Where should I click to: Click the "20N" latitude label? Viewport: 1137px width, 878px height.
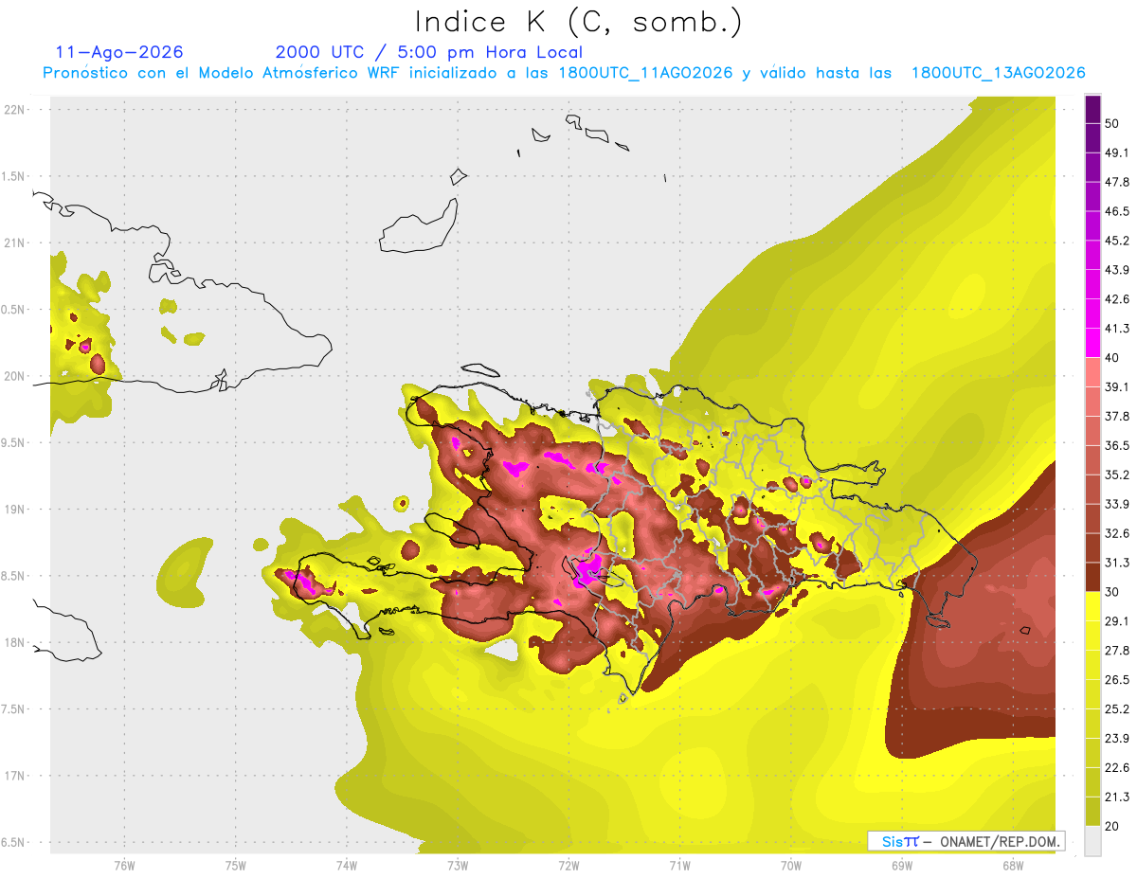15,376
